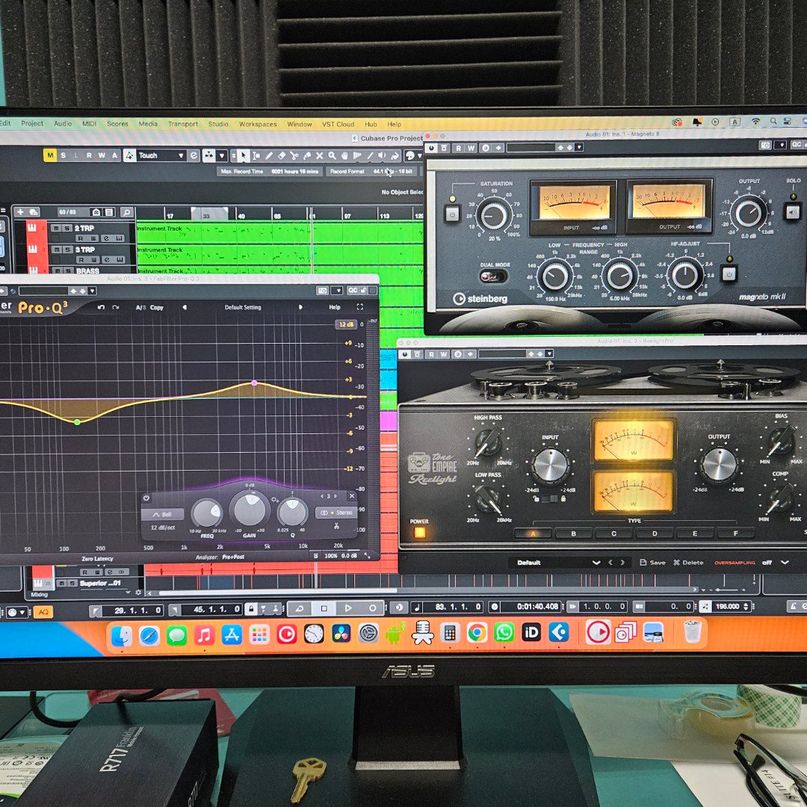
Task: Toggle Pro-Q 3 full screen mode
Action: 359,307
